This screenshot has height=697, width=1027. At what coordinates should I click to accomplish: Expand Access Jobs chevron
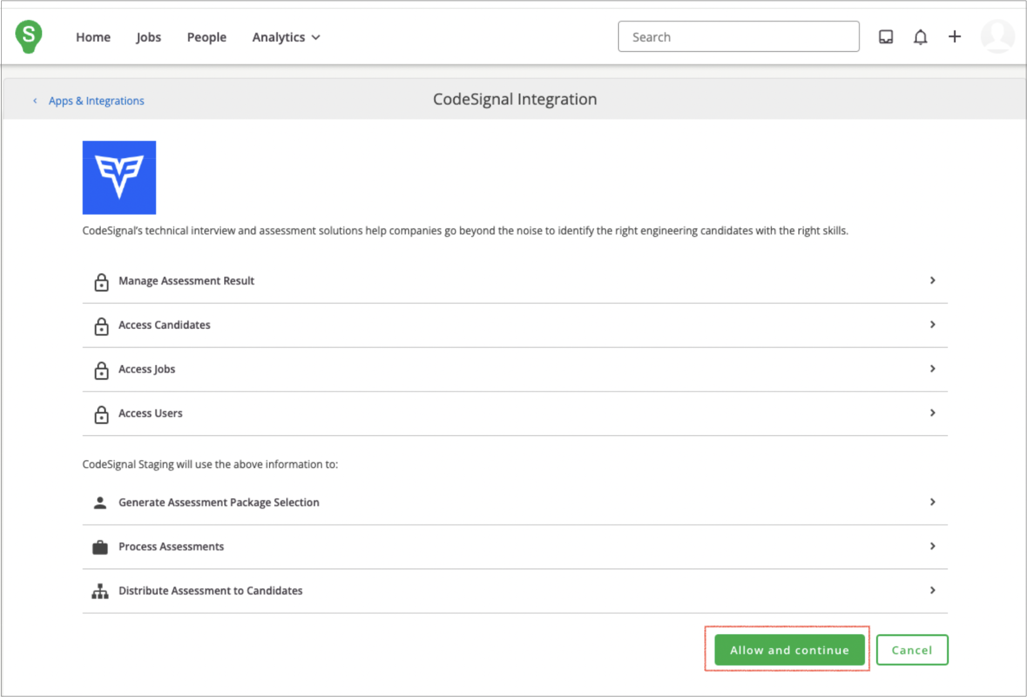(932, 368)
